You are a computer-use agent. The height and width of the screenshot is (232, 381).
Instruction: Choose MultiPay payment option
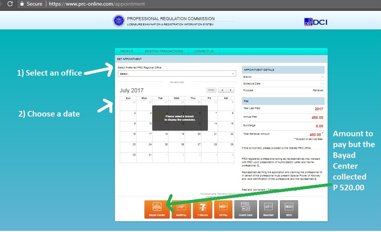pos(181,209)
